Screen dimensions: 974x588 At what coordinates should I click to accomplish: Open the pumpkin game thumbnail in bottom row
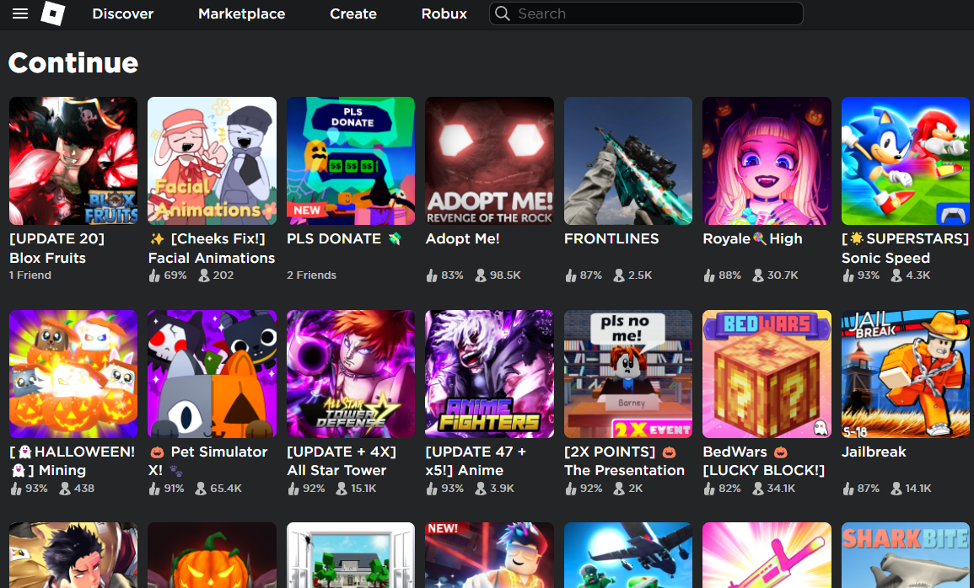[212, 555]
